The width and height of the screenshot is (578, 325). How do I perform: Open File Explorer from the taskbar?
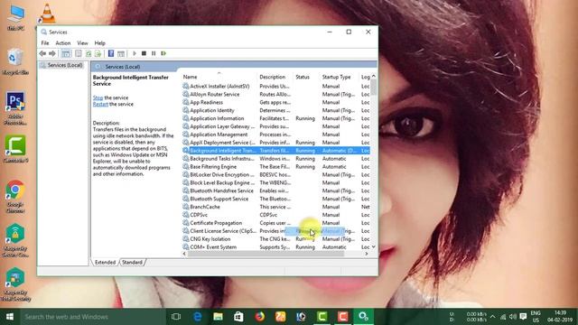pyautogui.click(x=219, y=317)
